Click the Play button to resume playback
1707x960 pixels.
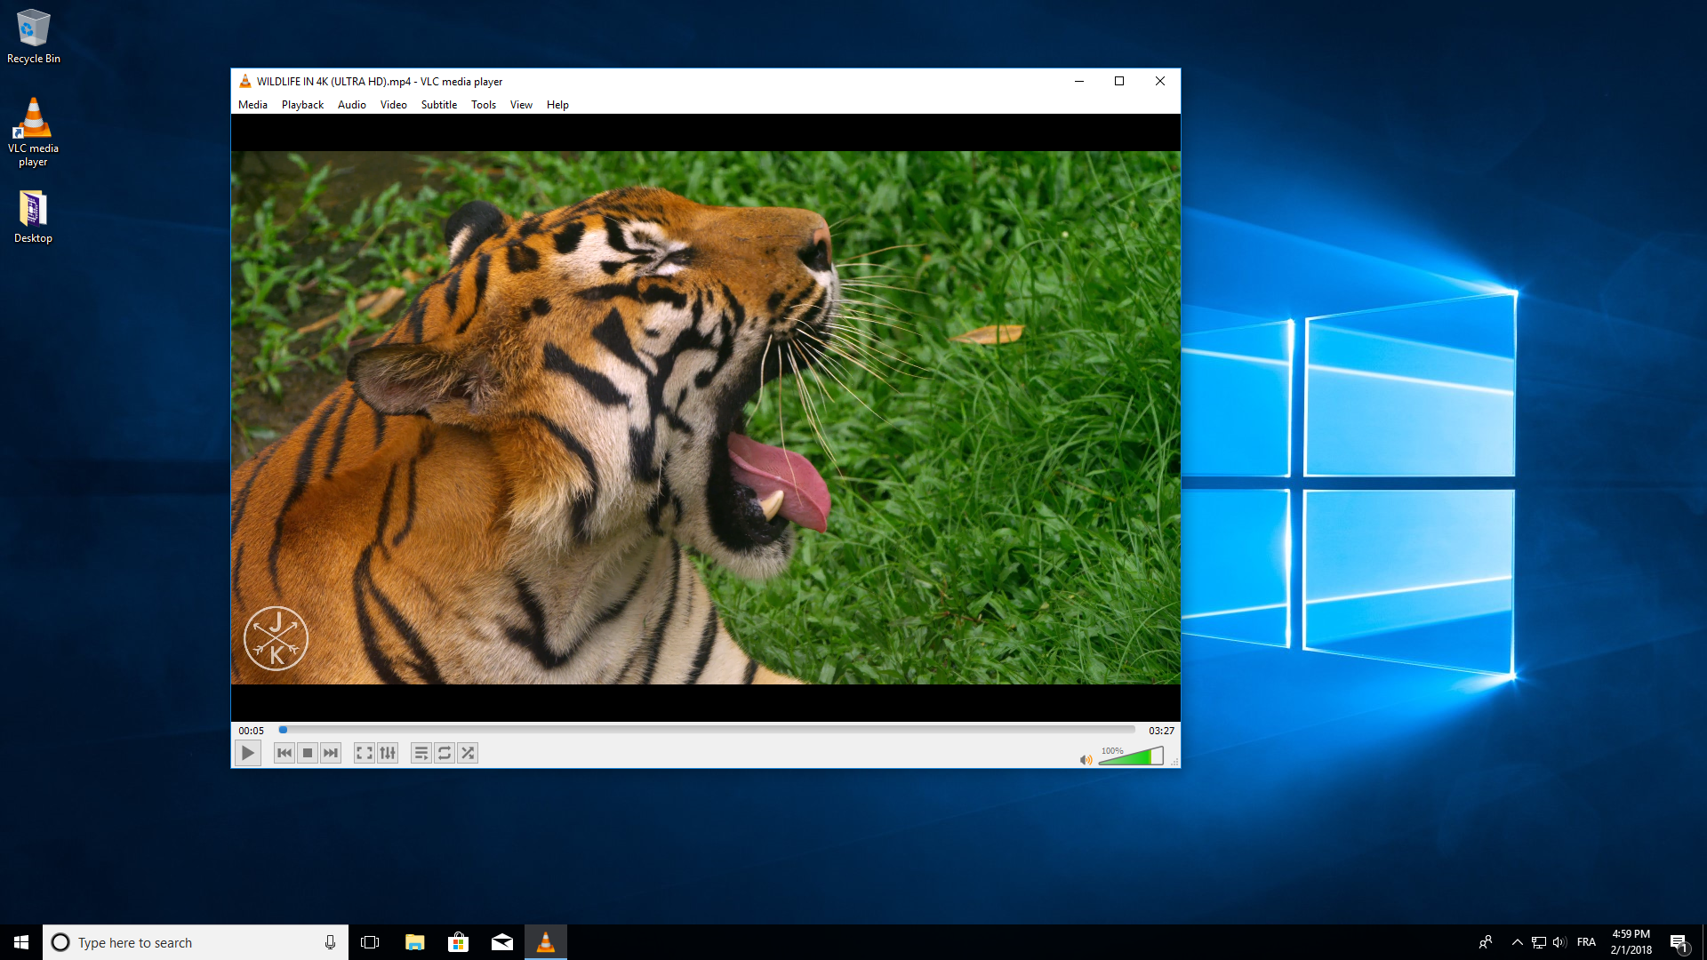coord(247,752)
